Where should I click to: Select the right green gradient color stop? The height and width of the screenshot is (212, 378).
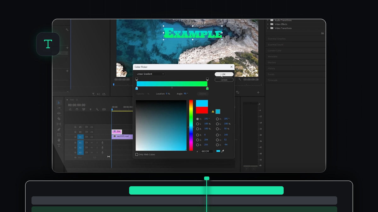pyautogui.click(x=207, y=88)
